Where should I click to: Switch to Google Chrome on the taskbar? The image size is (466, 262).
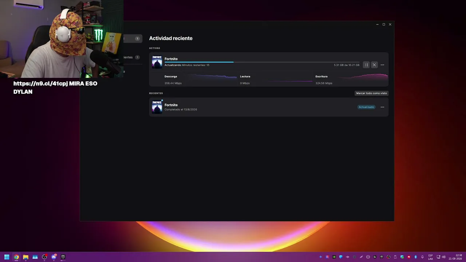click(16, 257)
